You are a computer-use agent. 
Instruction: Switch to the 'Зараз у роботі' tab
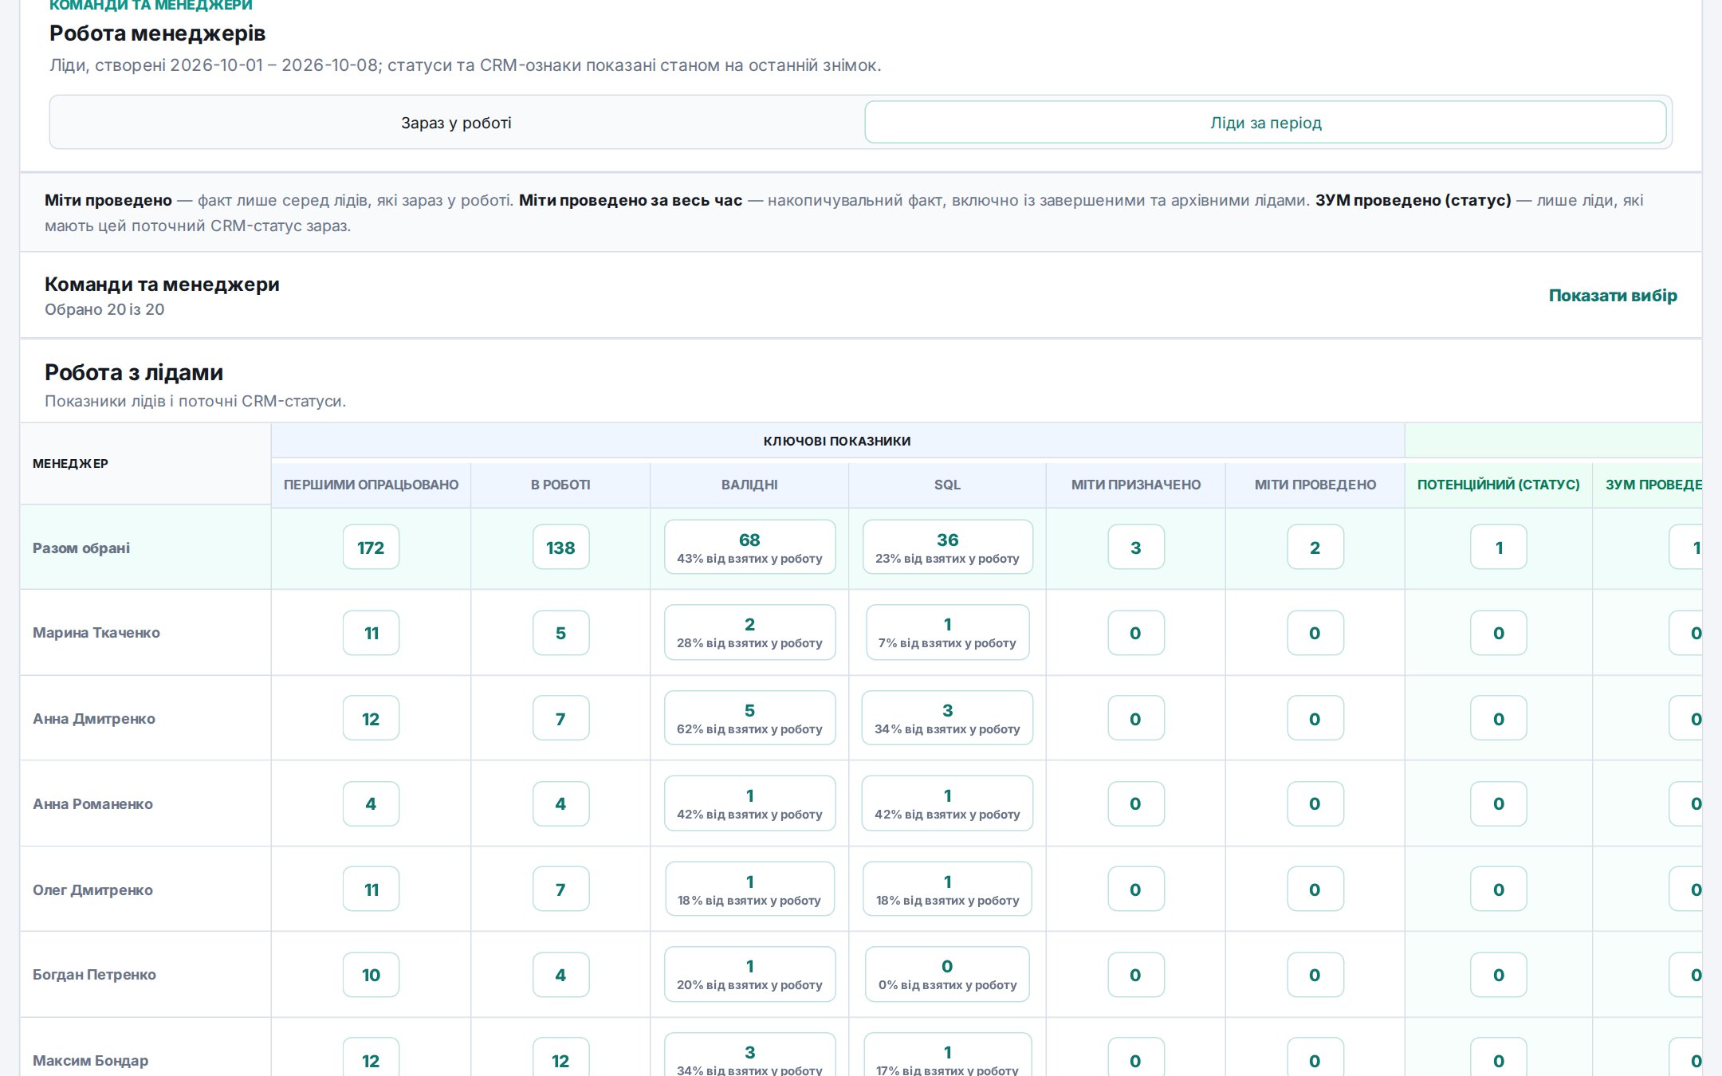(x=456, y=123)
